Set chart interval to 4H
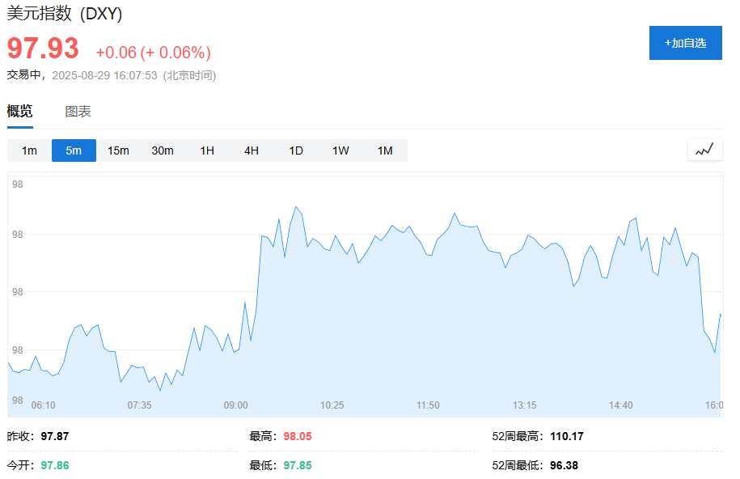Image resolution: width=740 pixels, height=479 pixels. tap(252, 150)
